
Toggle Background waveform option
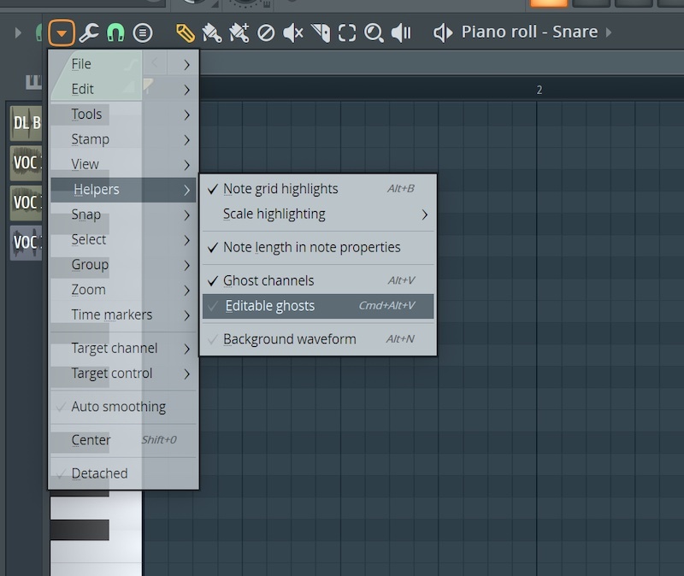[x=289, y=339]
